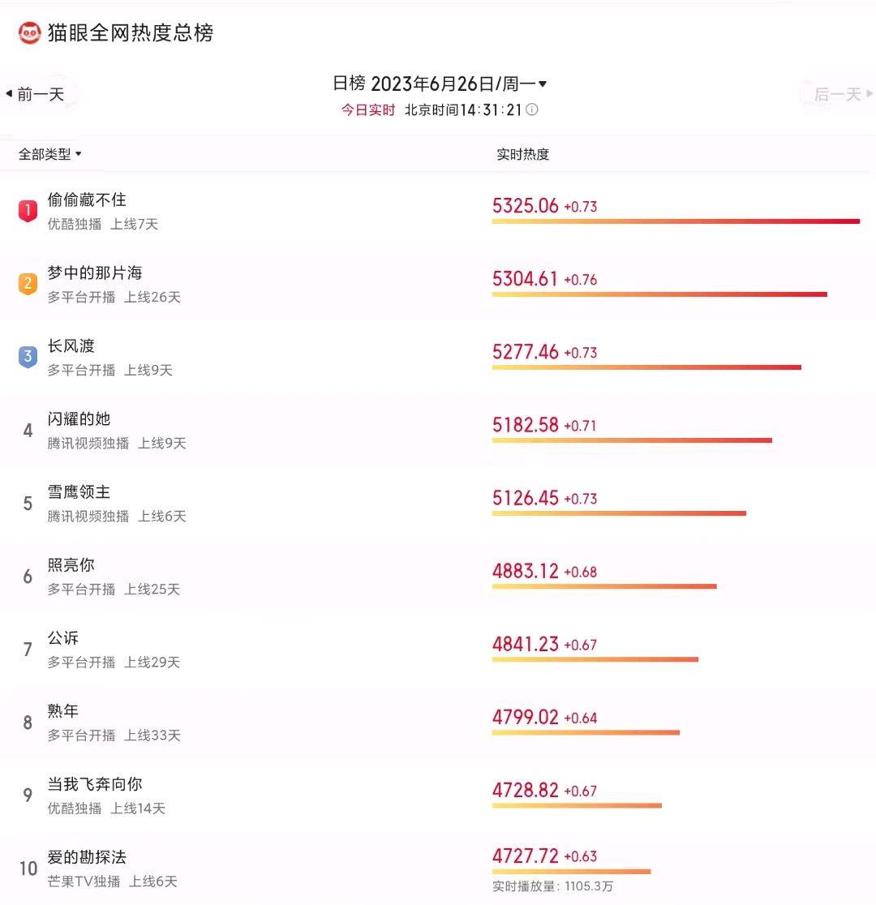The height and width of the screenshot is (905, 876).
Task: Open the show 偷偷藏不住
Action: tap(87, 199)
